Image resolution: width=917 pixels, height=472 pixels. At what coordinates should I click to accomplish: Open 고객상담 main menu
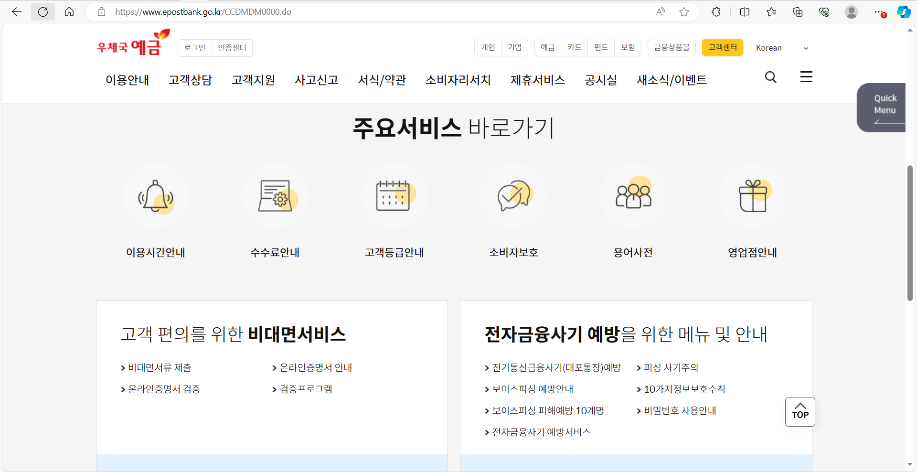point(191,80)
